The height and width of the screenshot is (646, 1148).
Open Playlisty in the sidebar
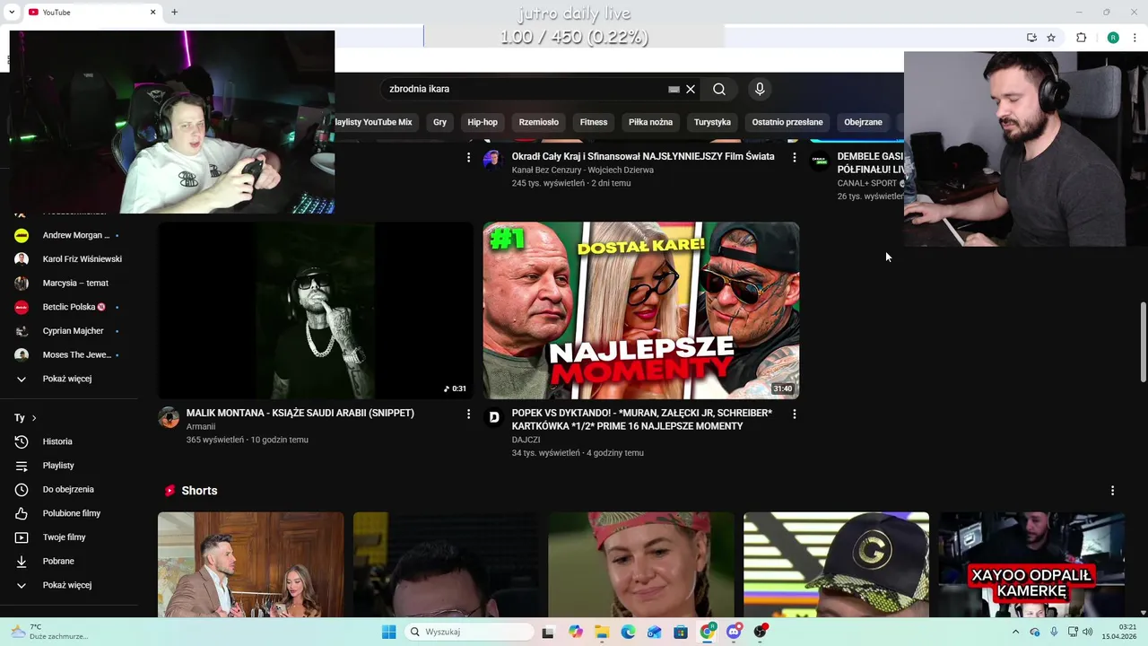pos(69,466)
